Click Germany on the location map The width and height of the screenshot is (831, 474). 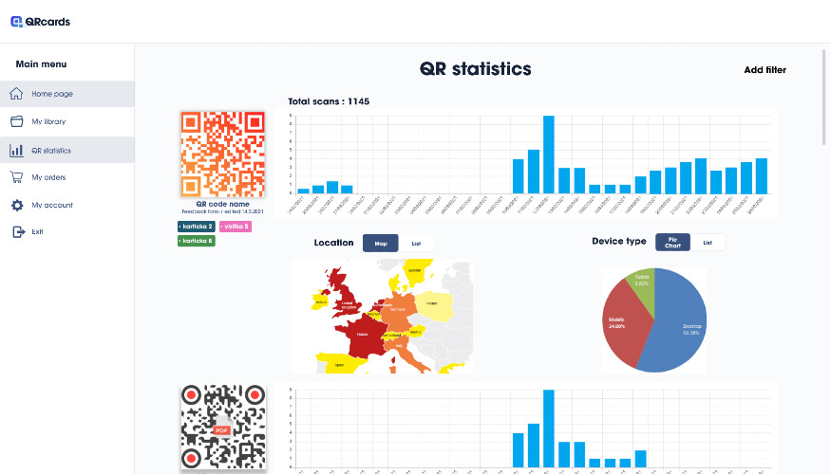[399, 309]
